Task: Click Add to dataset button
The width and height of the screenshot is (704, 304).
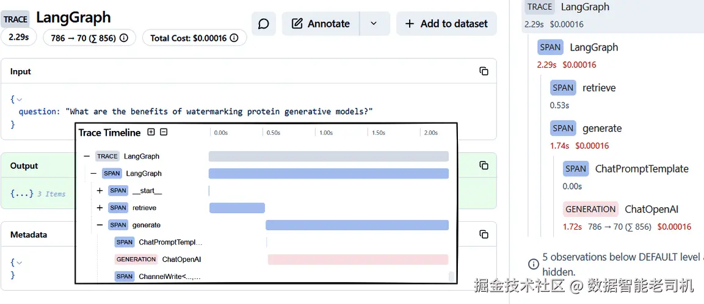Action: [x=446, y=24]
